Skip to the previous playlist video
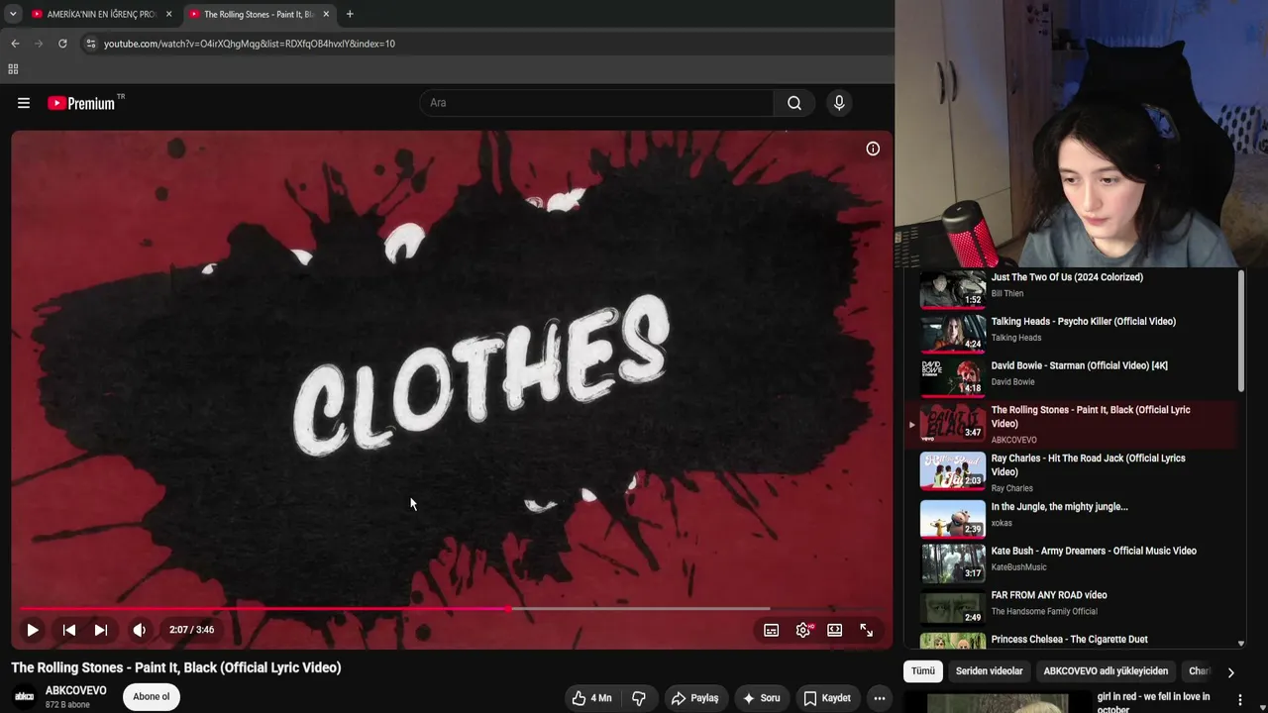1268x713 pixels. point(68,630)
